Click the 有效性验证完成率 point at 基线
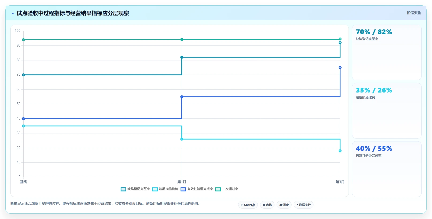 pyautogui.click(x=24, y=119)
